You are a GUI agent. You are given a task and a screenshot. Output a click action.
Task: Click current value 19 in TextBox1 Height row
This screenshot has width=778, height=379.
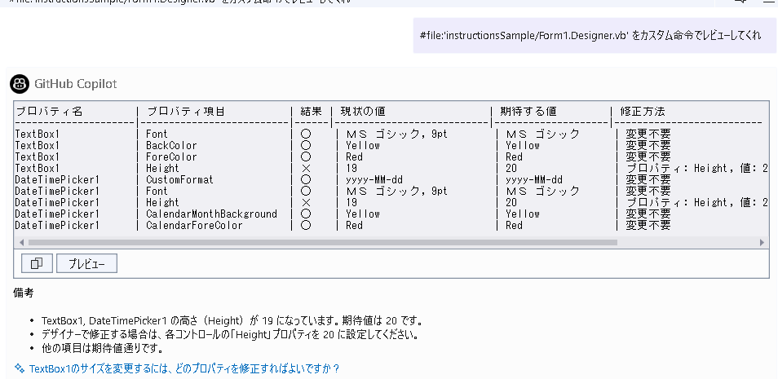point(351,168)
